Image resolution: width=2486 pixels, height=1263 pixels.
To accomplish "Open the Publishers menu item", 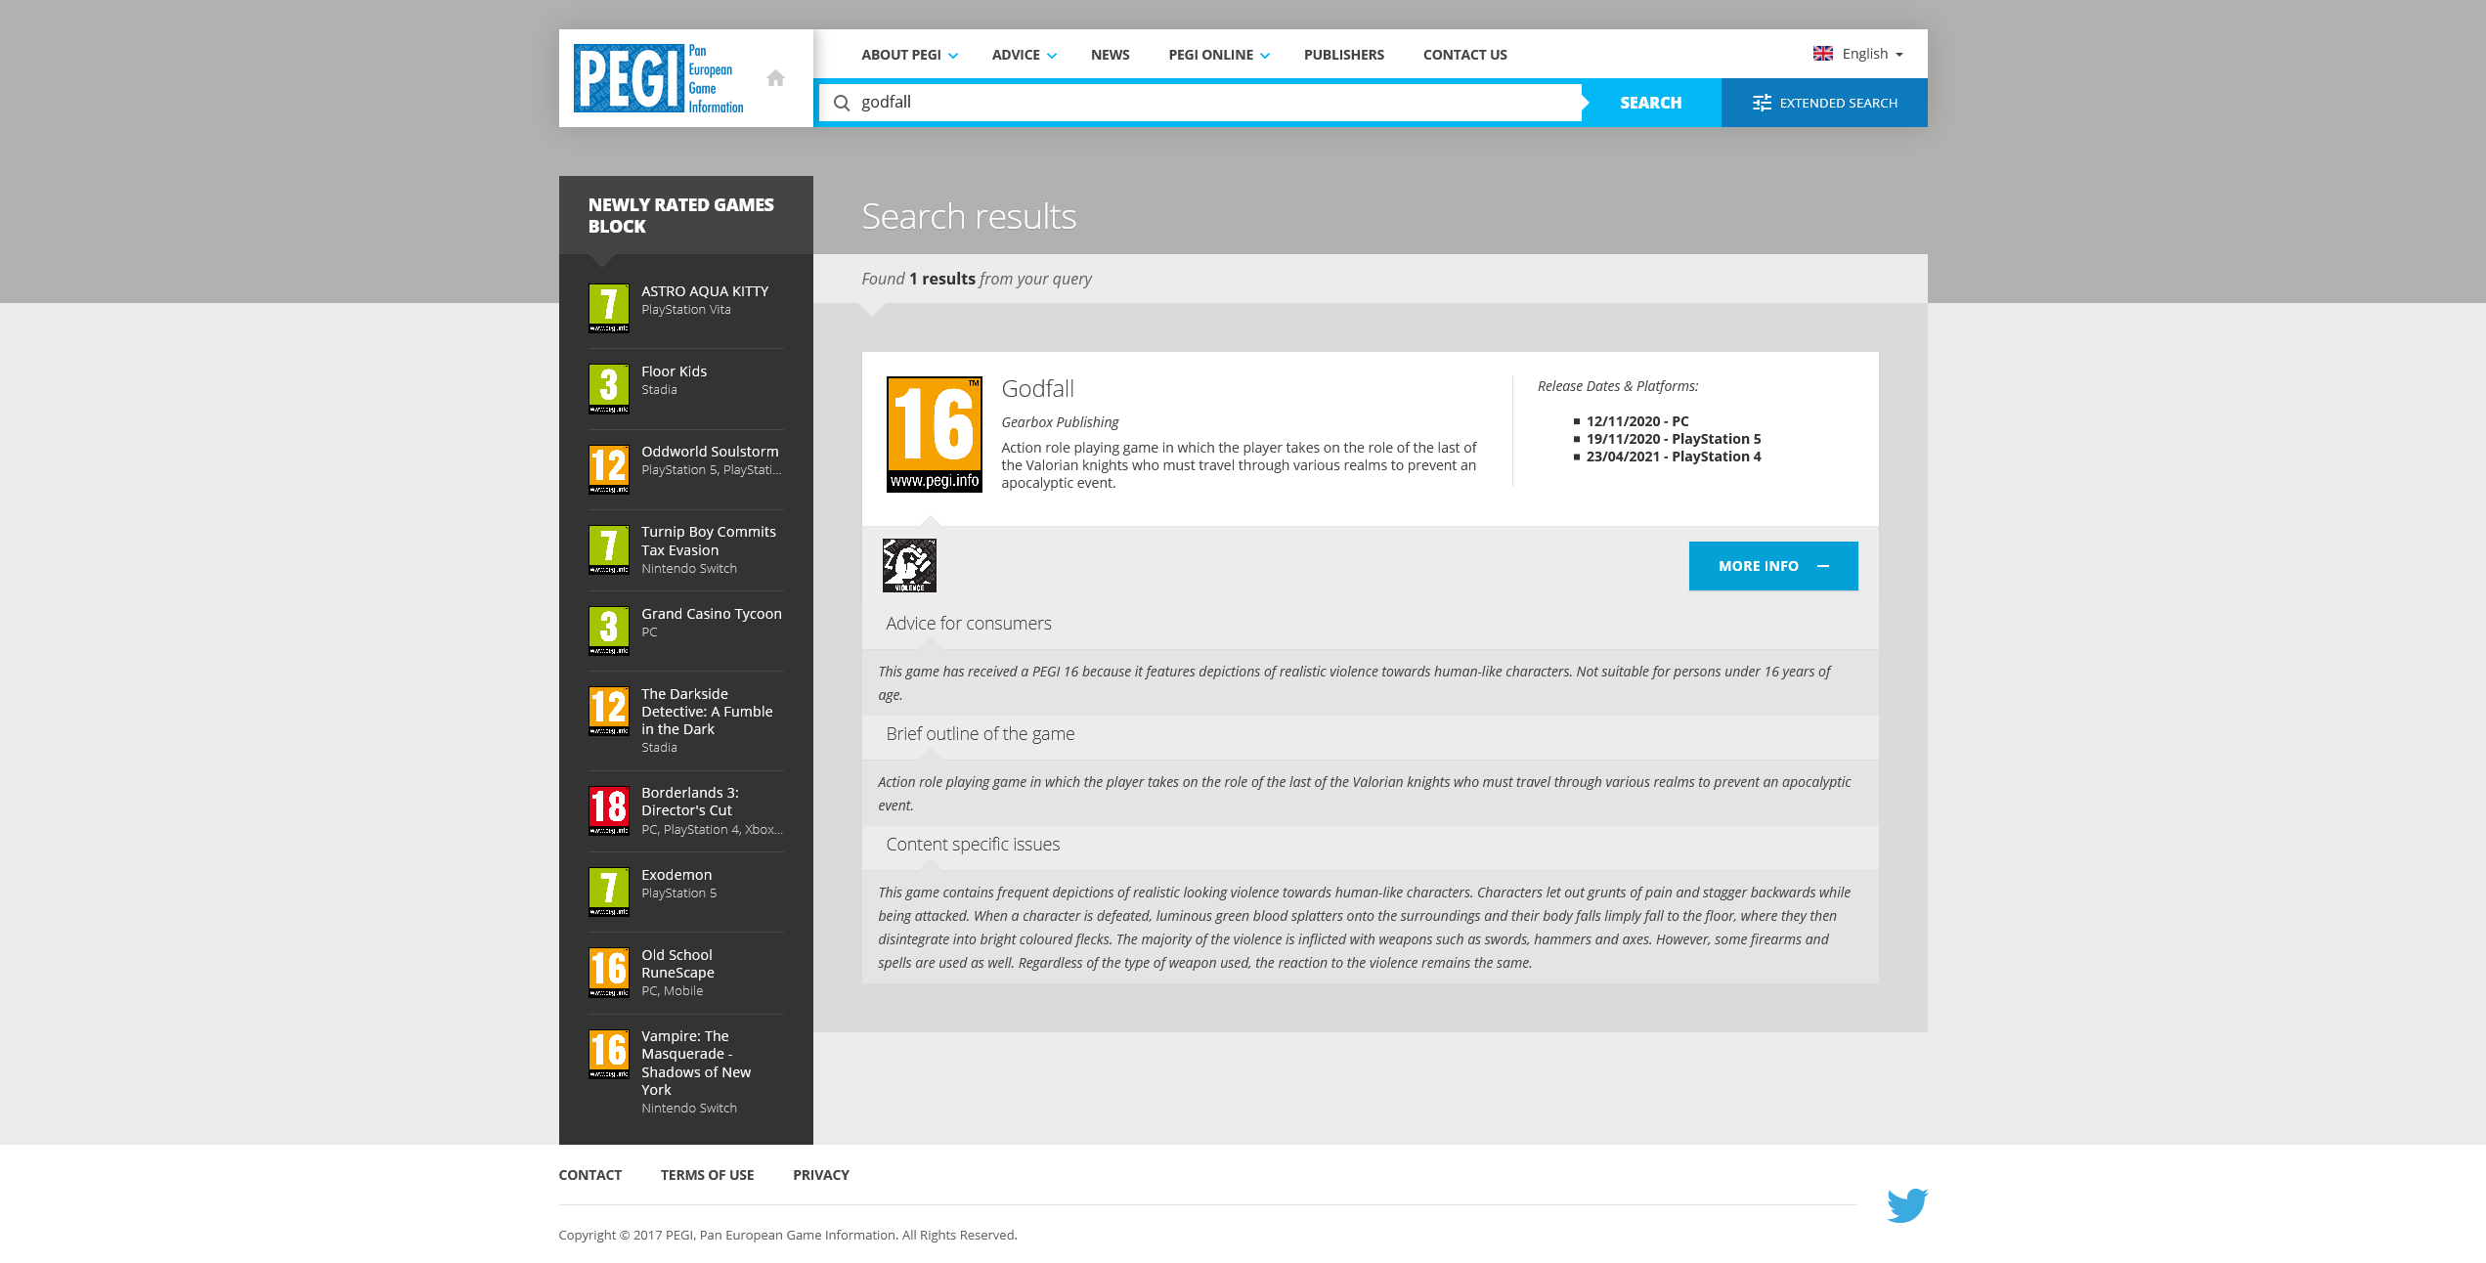I will click(x=1343, y=55).
